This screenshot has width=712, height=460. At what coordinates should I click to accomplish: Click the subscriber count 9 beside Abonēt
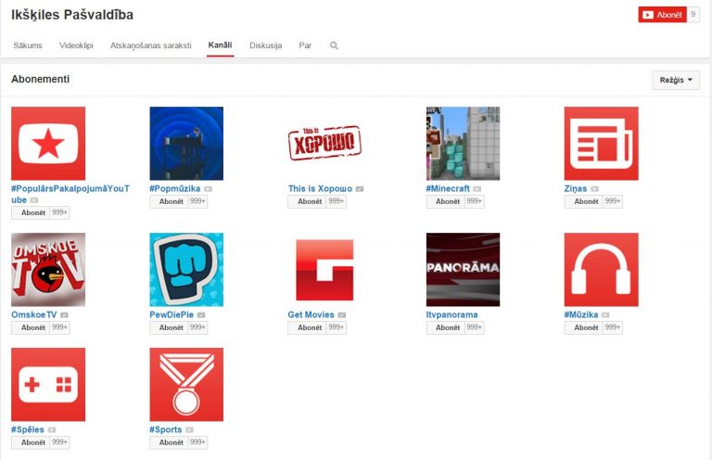693,15
